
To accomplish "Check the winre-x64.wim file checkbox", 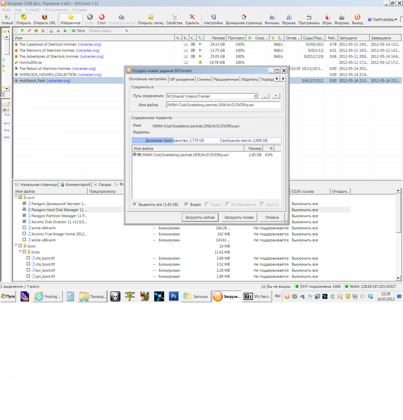I will 24,228.
